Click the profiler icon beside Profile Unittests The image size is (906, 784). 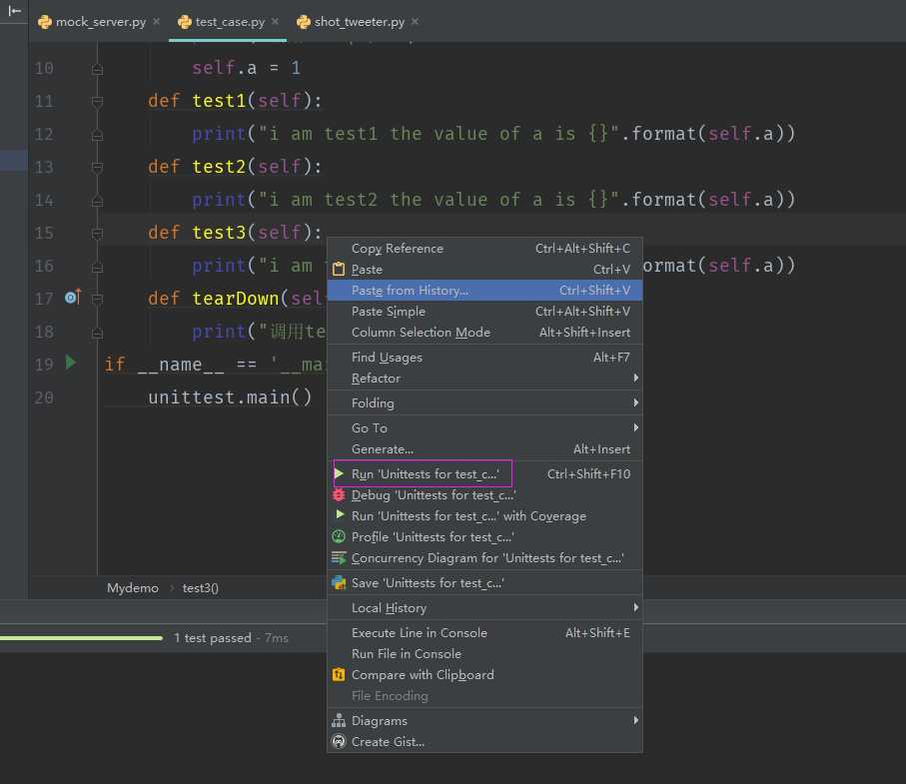click(339, 536)
